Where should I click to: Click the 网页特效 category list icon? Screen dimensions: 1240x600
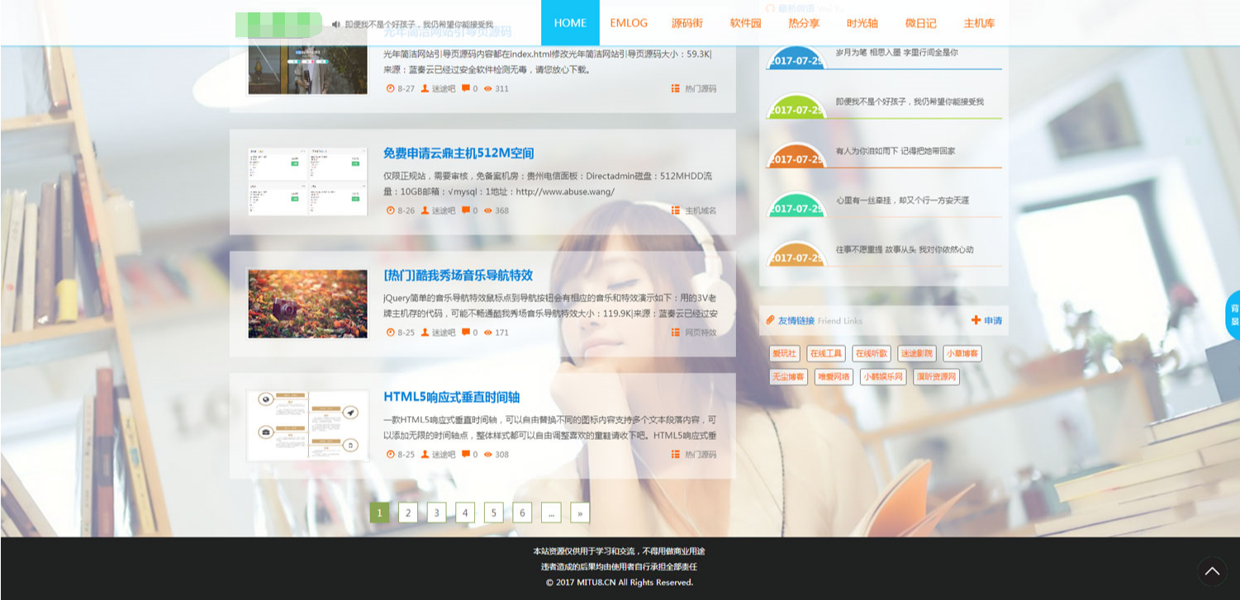[x=676, y=333]
